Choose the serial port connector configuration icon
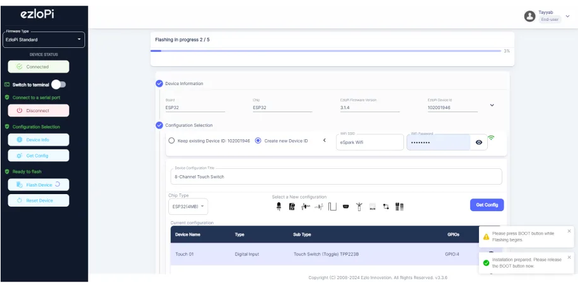This screenshot has height=288, width=578. [x=346, y=207]
